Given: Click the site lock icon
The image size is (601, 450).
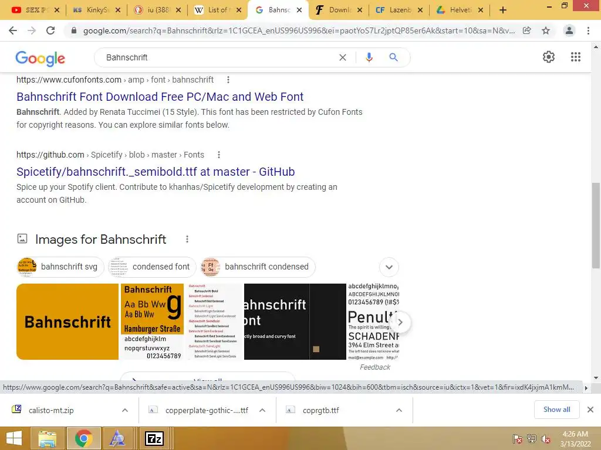Looking at the screenshot, I should tap(74, 30).
